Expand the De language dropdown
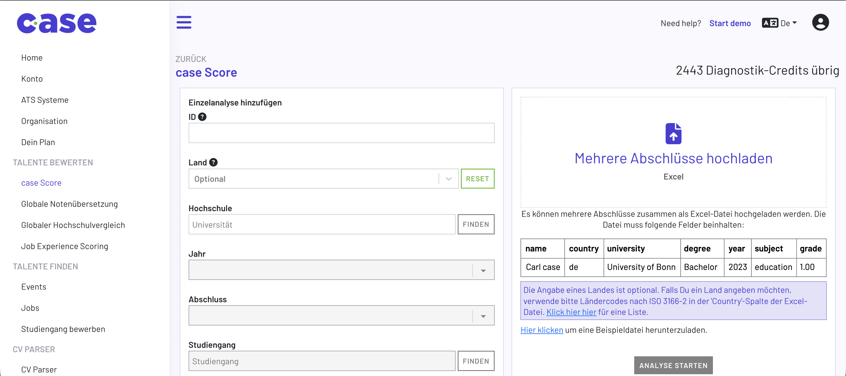846x376 pixels. tap(789, 23)
